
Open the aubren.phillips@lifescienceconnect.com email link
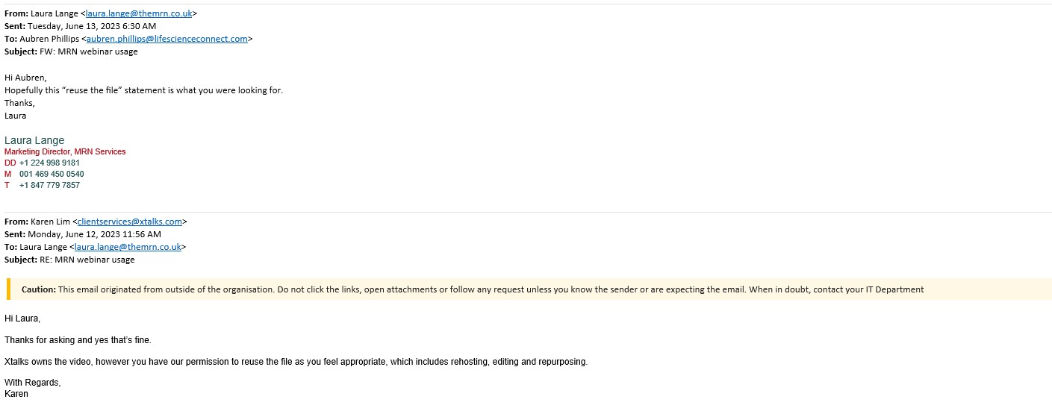(x=167, y=39)
